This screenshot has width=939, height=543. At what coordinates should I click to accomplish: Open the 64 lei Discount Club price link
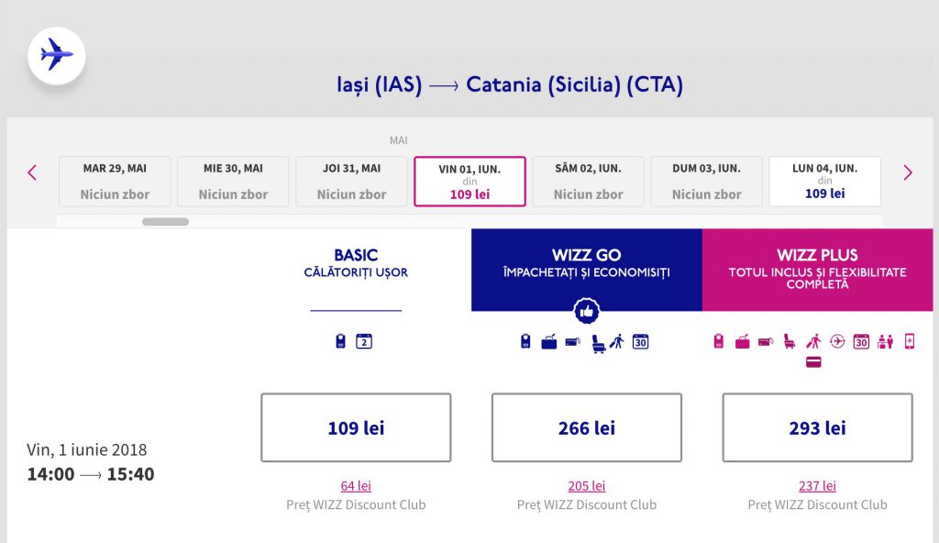(x=356, y=486)
